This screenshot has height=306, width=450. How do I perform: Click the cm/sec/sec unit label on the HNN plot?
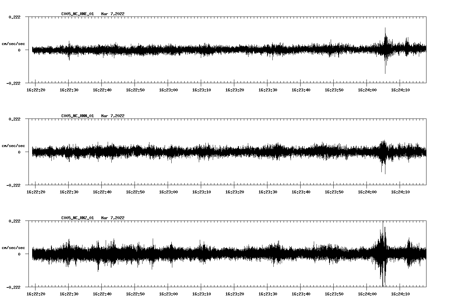point(13,146)
